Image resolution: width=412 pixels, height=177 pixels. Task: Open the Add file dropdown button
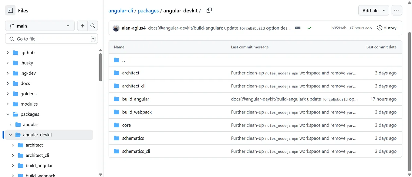373,11
